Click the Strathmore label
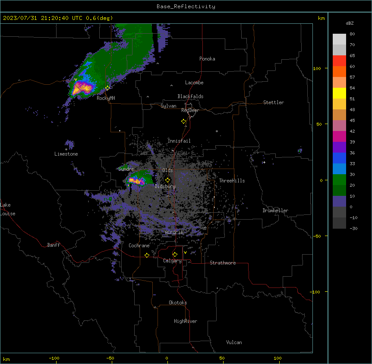Screen dimensions: 372x364 [x=223, y=263]
